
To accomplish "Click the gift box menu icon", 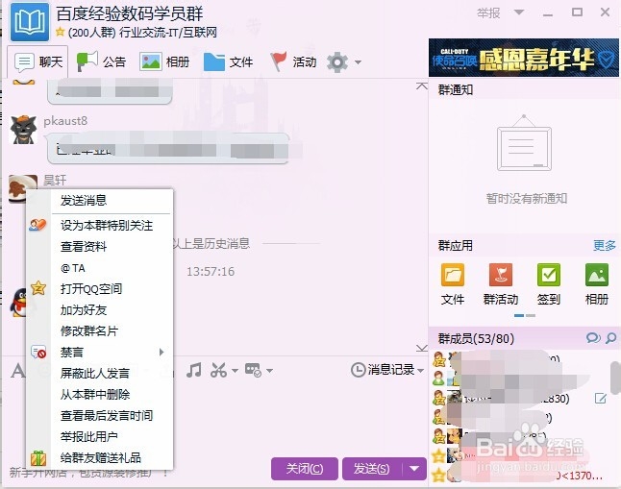I will 38,458.
